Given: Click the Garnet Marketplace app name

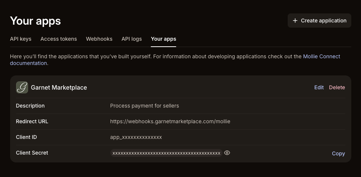Looking at the screenshot, I should 59,87.
